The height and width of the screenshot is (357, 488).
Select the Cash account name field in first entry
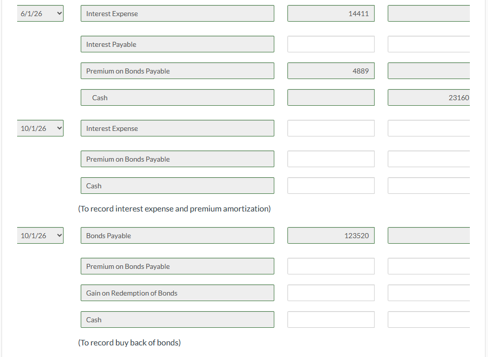point(177,97)
